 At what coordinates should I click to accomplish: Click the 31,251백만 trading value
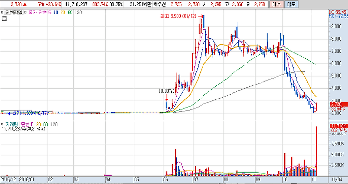pos(141,4)
